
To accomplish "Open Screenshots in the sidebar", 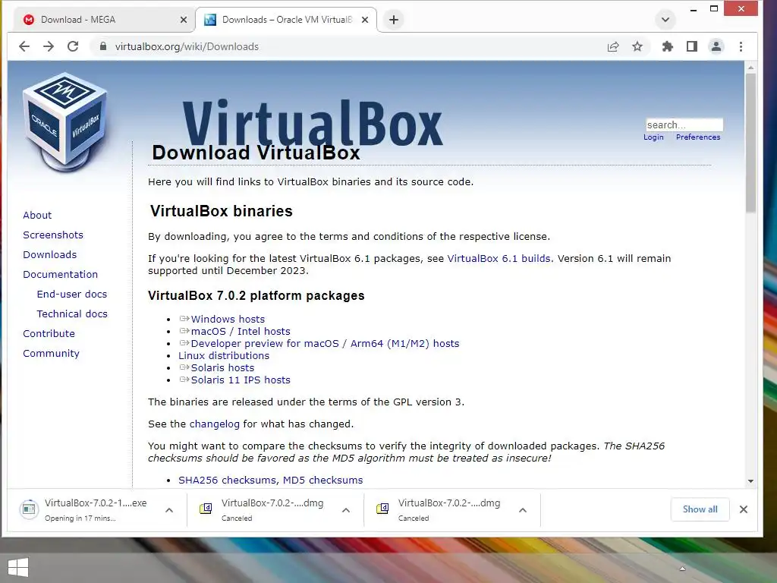I will pyautogui.click(x=53, y=235).
